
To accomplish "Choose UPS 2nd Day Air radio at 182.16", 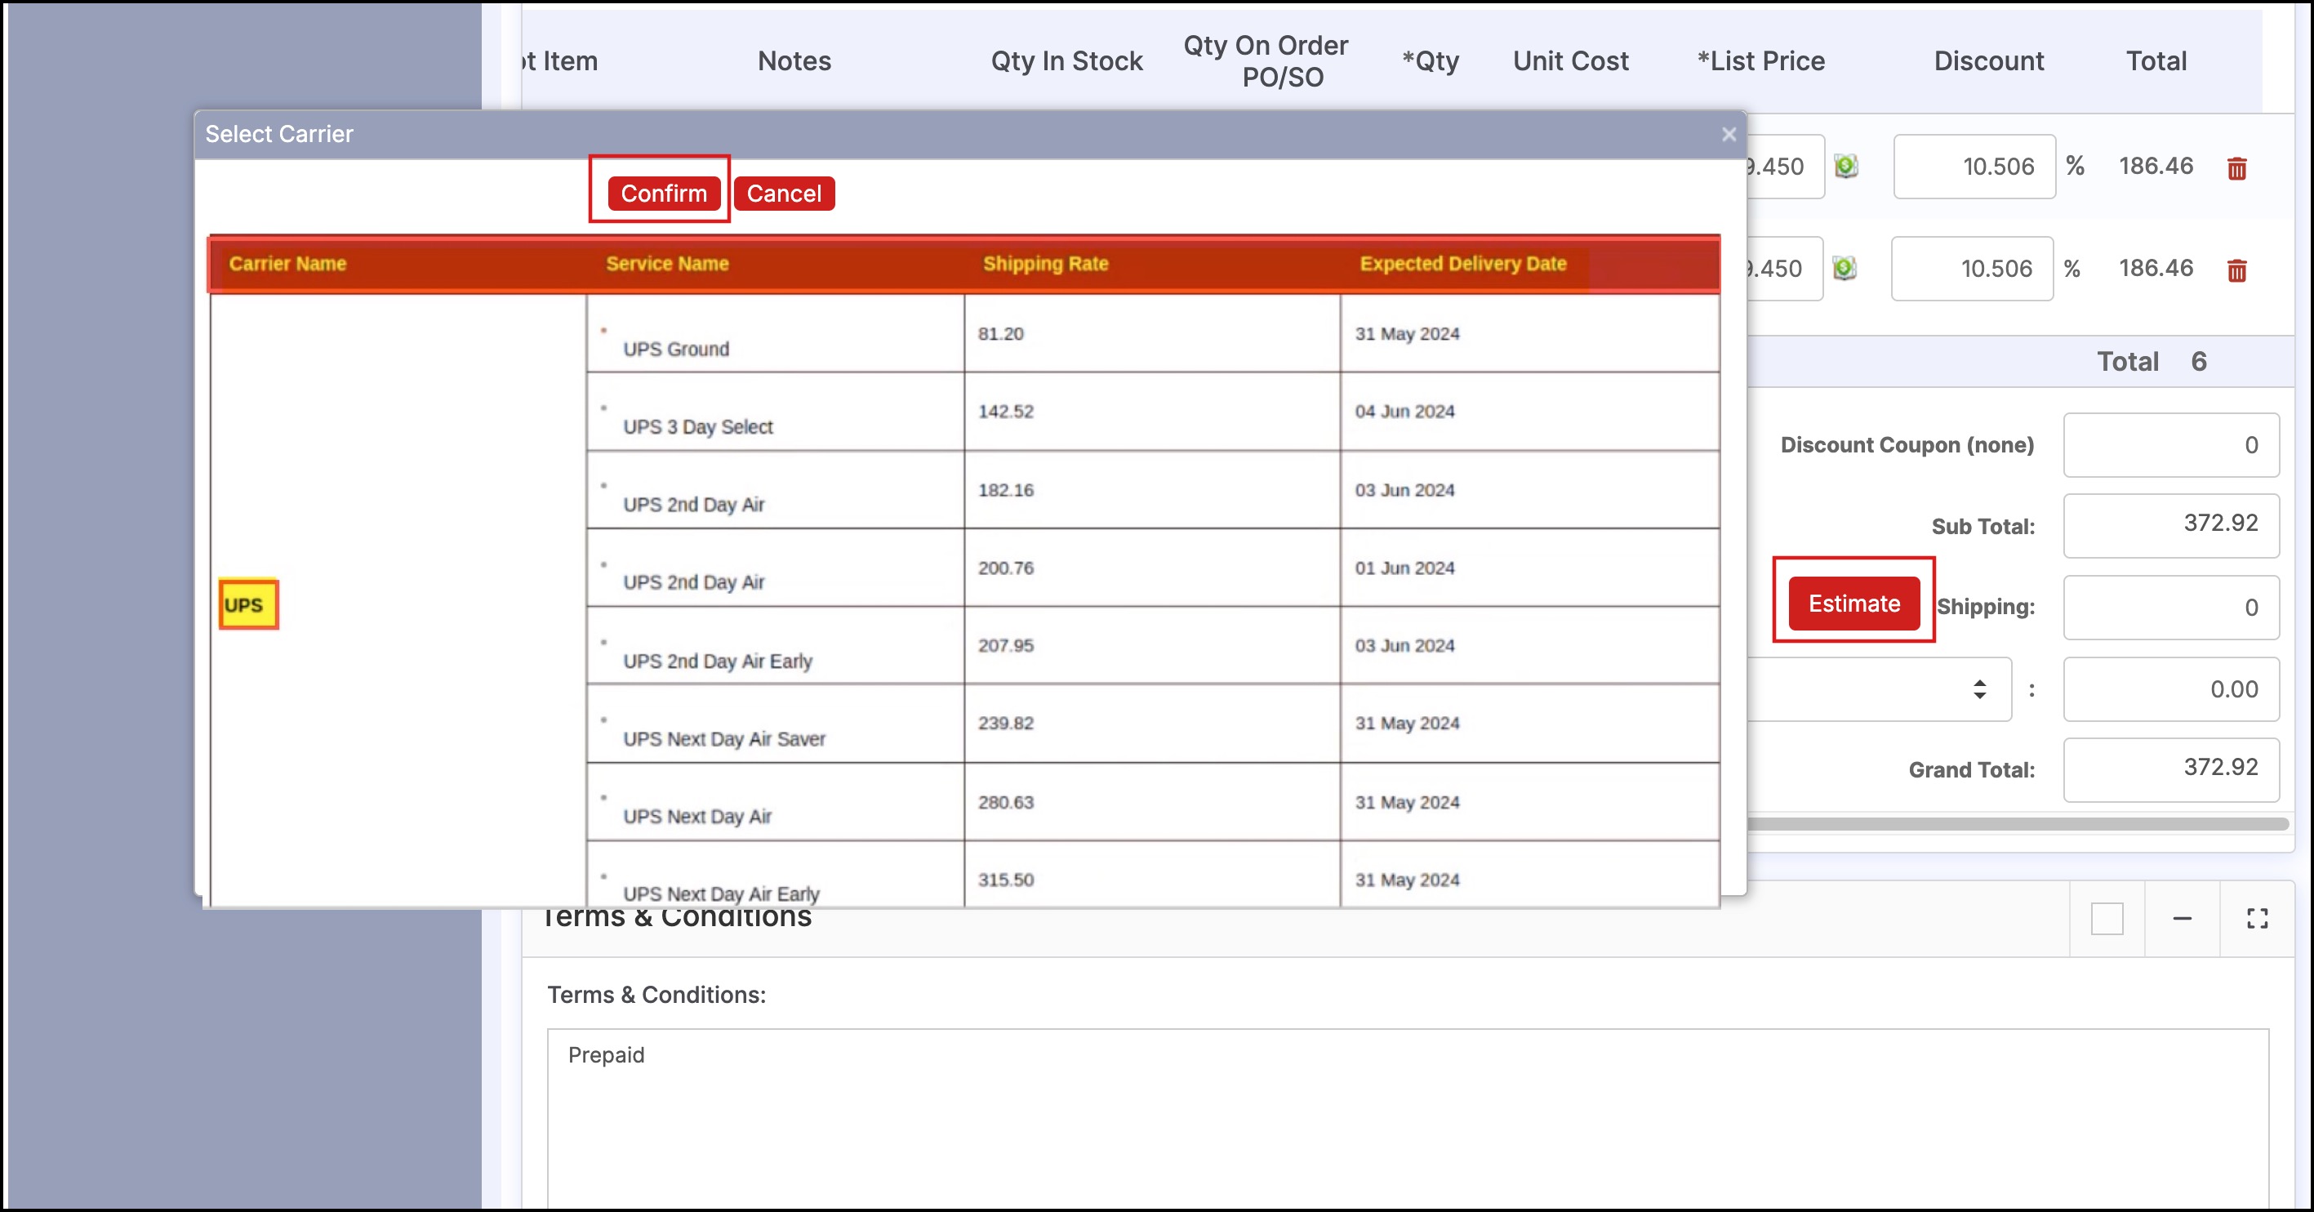I will [603, 486].
